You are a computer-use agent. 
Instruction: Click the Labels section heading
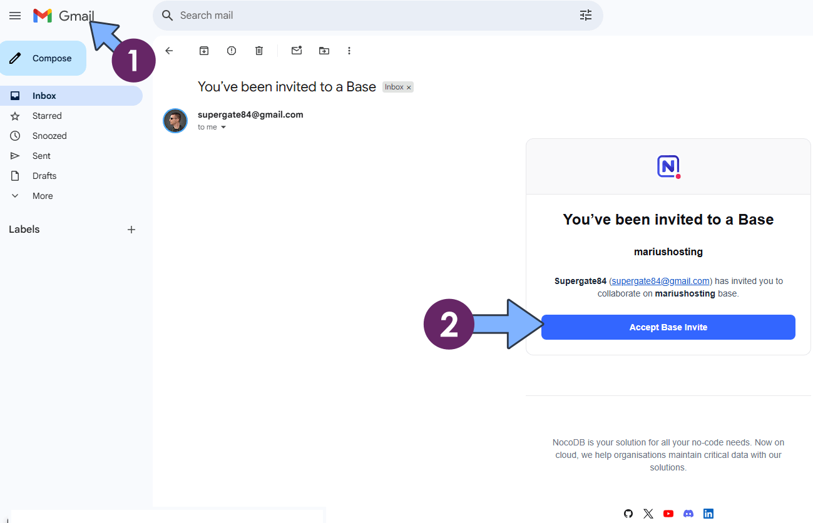click(24, 230)
